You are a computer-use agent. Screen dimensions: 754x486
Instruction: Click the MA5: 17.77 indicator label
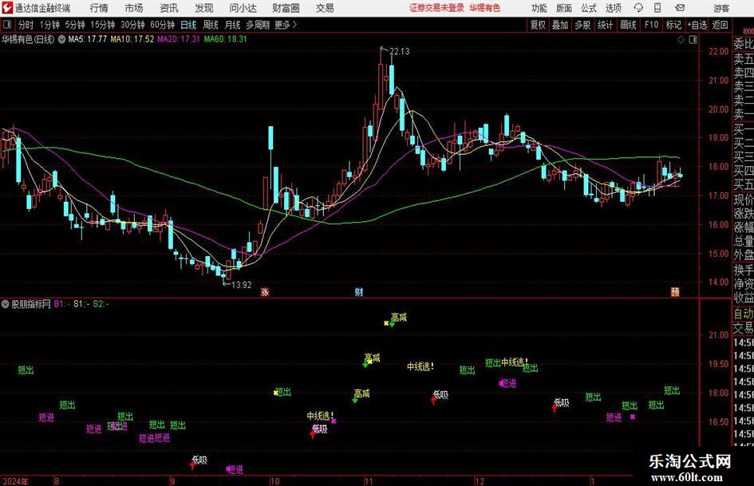(x=88, y=39)
